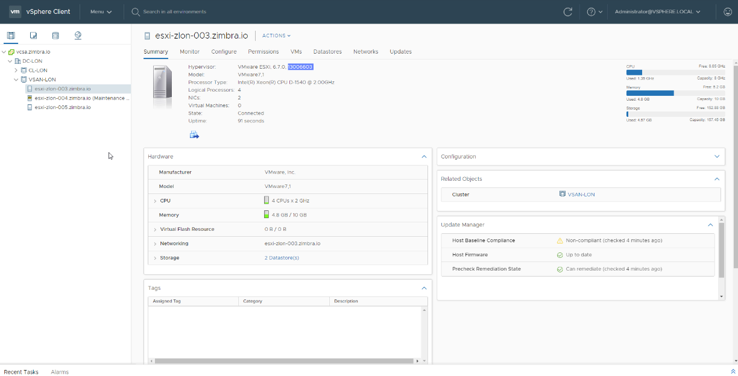Open the Help question mark menu
This screenshot has width=738, height=376.
[x=594, y=11]
